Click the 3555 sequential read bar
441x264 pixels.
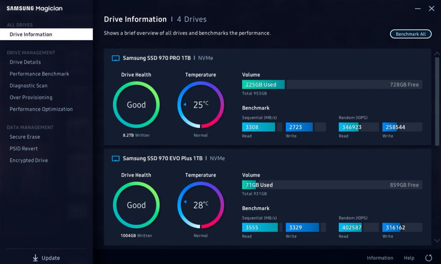coord(262,227)
